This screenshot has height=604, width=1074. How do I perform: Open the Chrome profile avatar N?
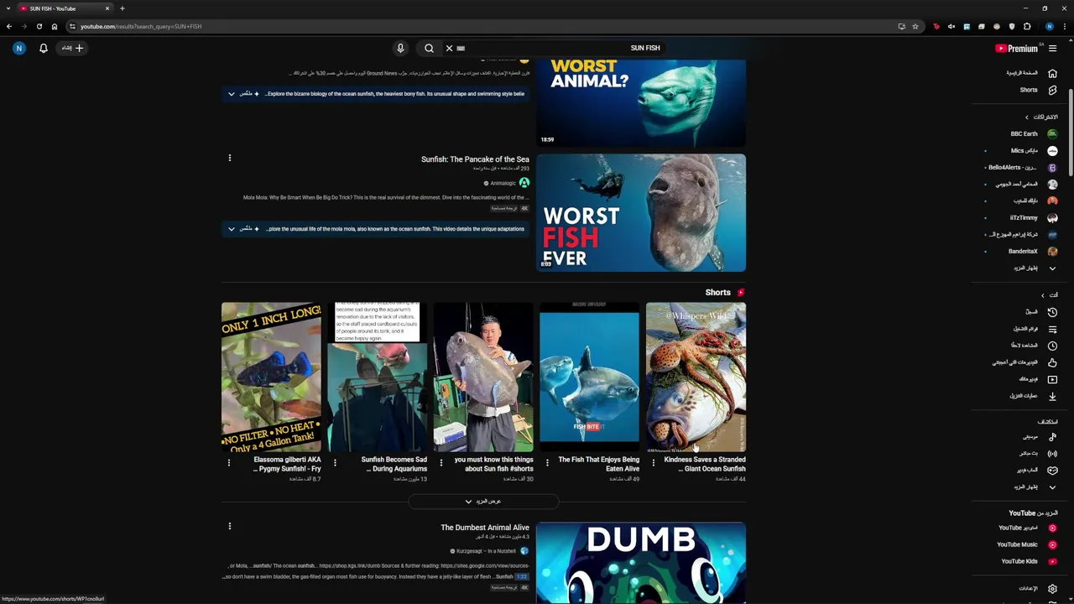1049,26
